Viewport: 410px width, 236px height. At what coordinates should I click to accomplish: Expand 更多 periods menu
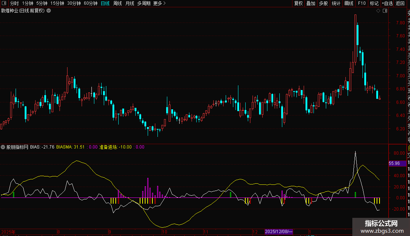[159, 3]
